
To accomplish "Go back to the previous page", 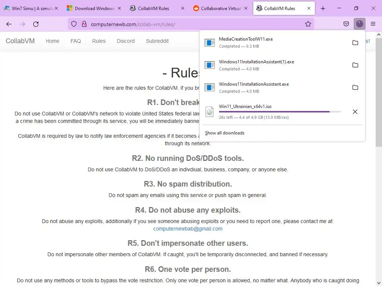I will click(9, 24).
